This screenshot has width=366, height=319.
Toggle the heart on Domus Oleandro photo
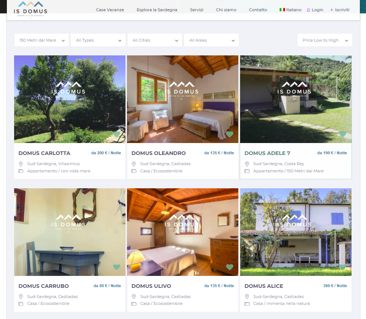tap(229, 134)
